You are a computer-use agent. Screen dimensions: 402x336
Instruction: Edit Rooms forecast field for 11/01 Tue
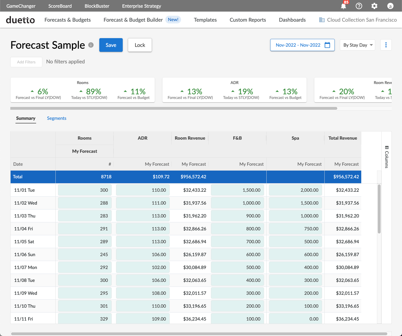tap(85, 190)
